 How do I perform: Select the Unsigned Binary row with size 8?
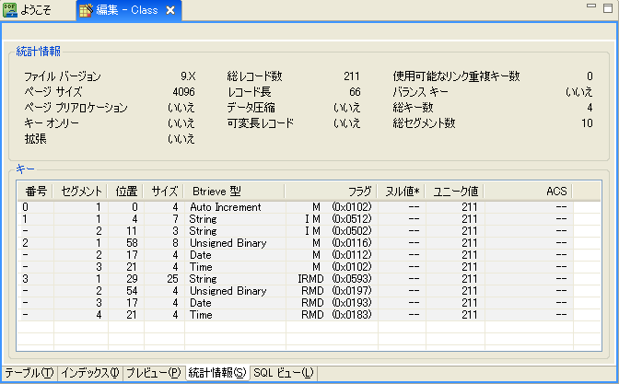point(224,243)
